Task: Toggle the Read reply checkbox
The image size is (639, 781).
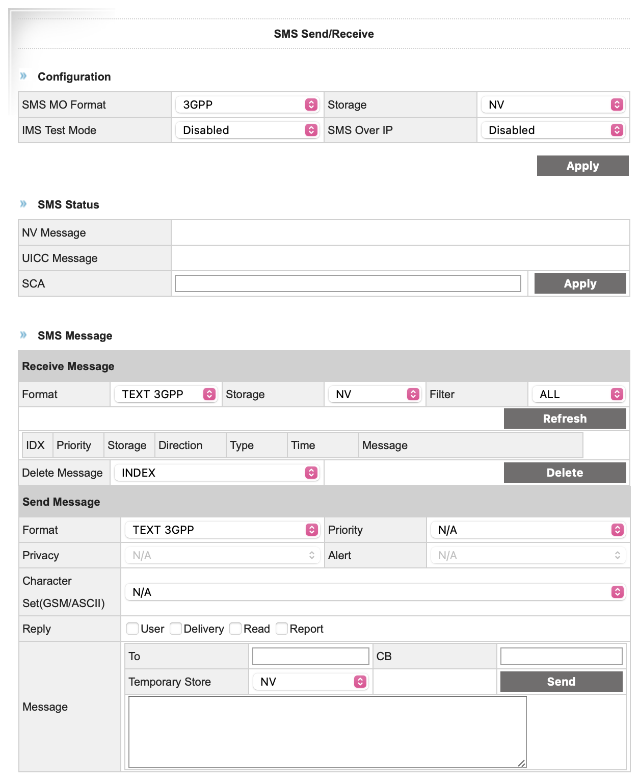Action: pos(235,629)
